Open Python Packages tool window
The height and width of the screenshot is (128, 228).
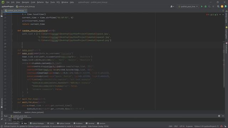[37, 123]
